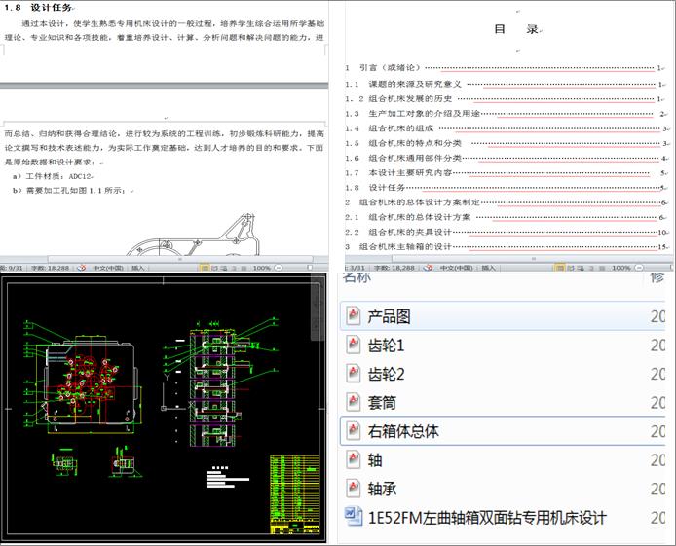This screenshot has width=676, height=546.
Task: Click page 3/31 indicator in right Word status bar
Action: (x=357, y=268)
